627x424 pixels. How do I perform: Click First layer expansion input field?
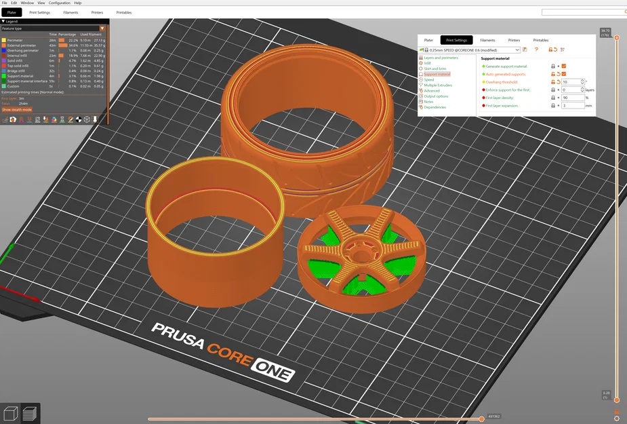pos(573,106)
